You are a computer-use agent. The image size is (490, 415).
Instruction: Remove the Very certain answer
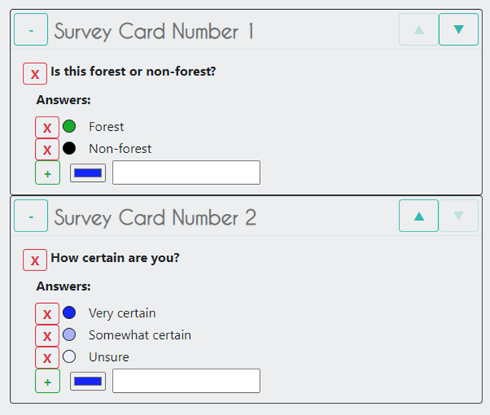[47, 314]
